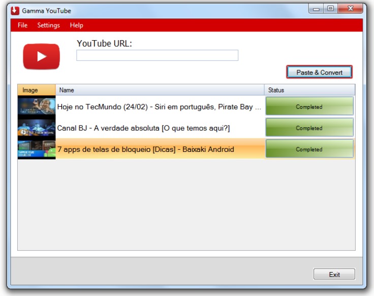Maximize the Gamma YouTube window

[331, 9]
